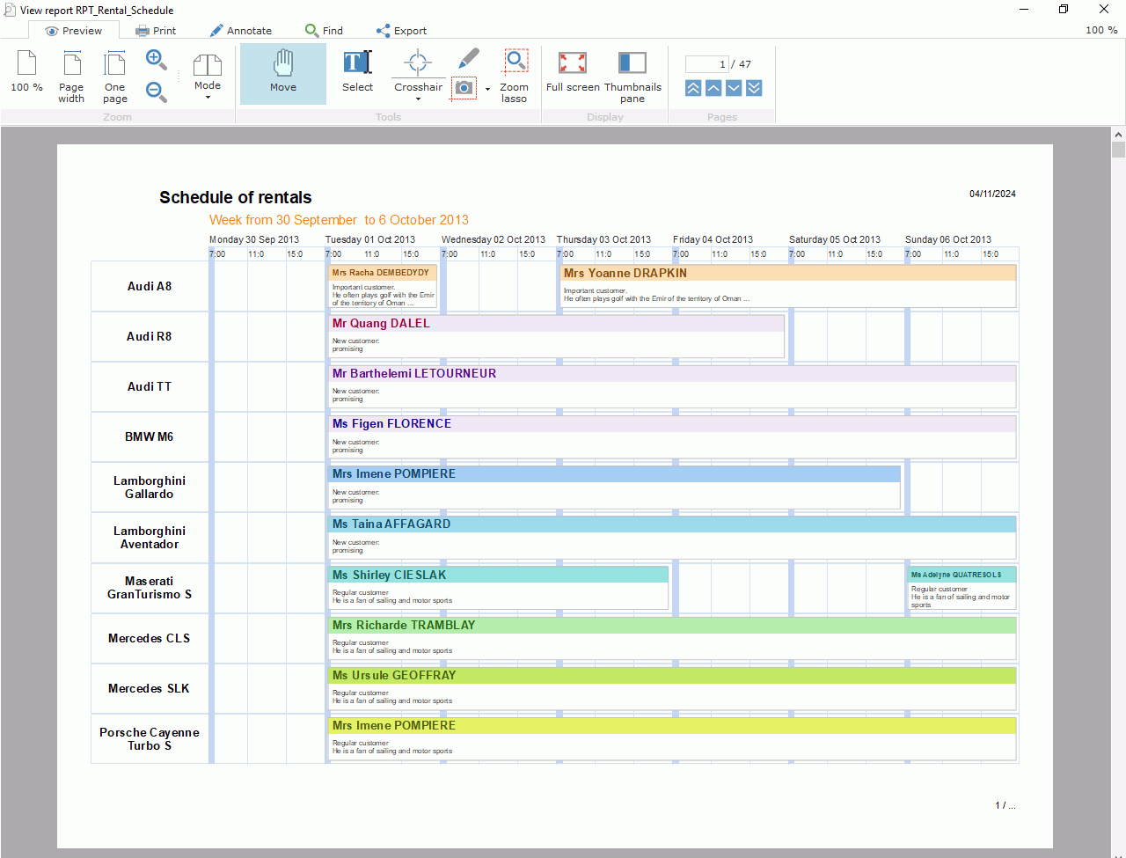The height and width of the screenshot is (858, 1126).
Task: Go to the previous page
Action: 713,88
